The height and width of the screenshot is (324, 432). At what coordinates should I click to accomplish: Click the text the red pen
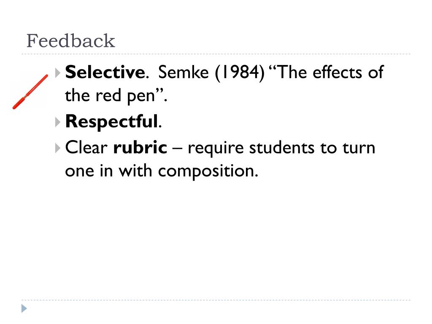pyautogui.click(x=110, y=96)
